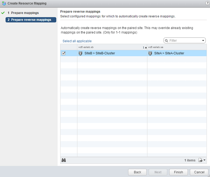Select step 2 Prepare reverse mappings
This screenshot has width=210, height=177.
pyautogui.click(x=31, y=20)
